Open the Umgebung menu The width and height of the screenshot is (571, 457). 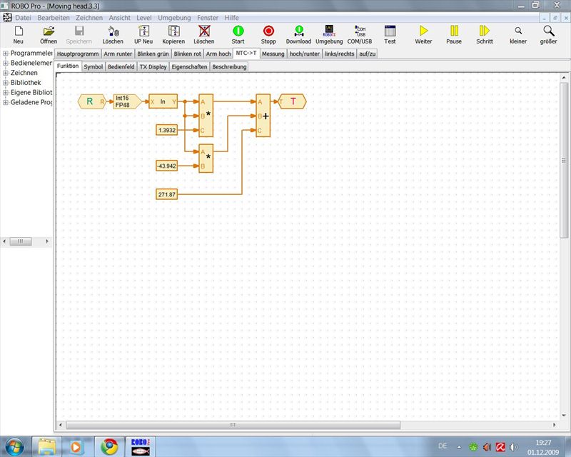point(174,17)
